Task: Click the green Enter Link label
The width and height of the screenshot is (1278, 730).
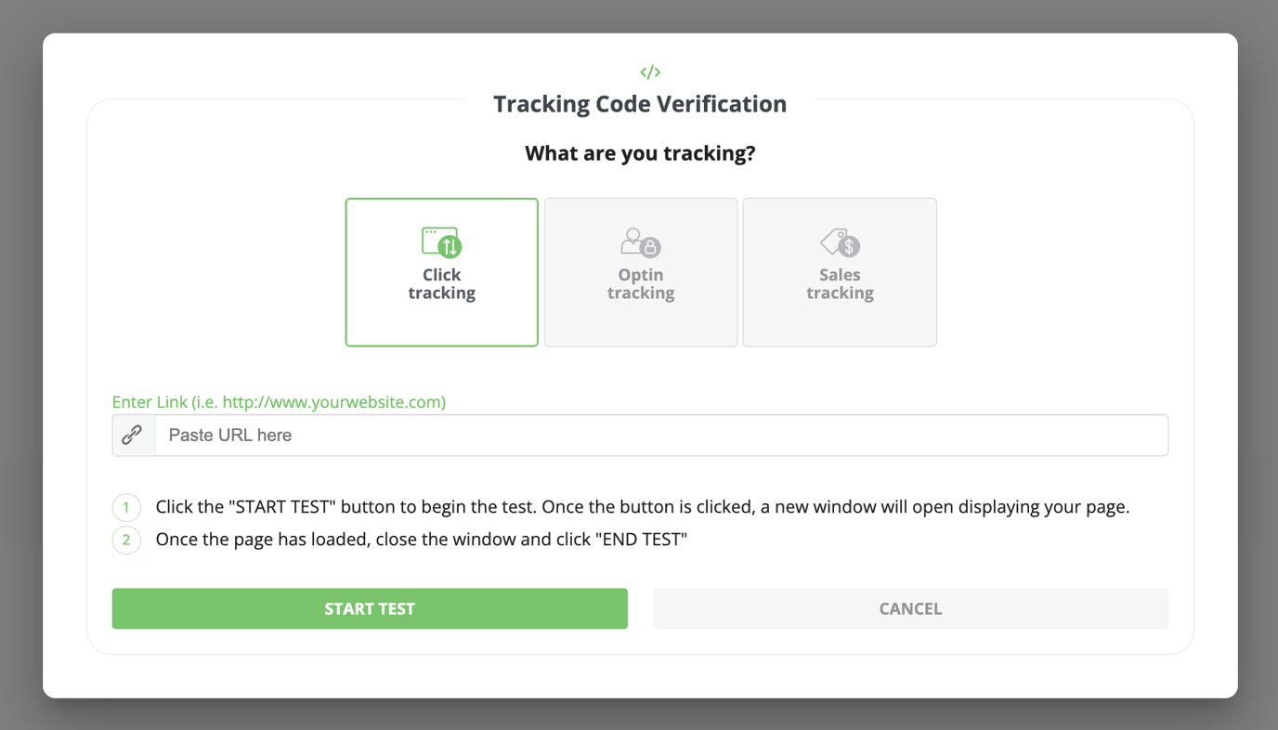Action: click(x=278, y=401)
